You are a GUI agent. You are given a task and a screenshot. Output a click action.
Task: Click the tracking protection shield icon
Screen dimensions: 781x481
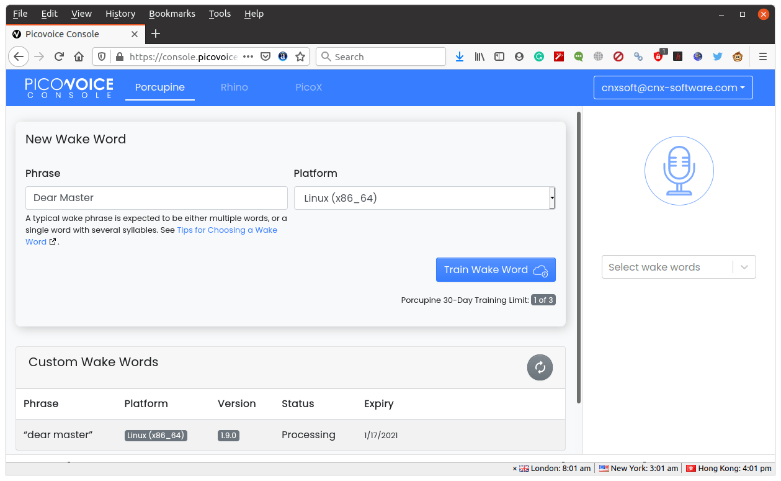102,56
